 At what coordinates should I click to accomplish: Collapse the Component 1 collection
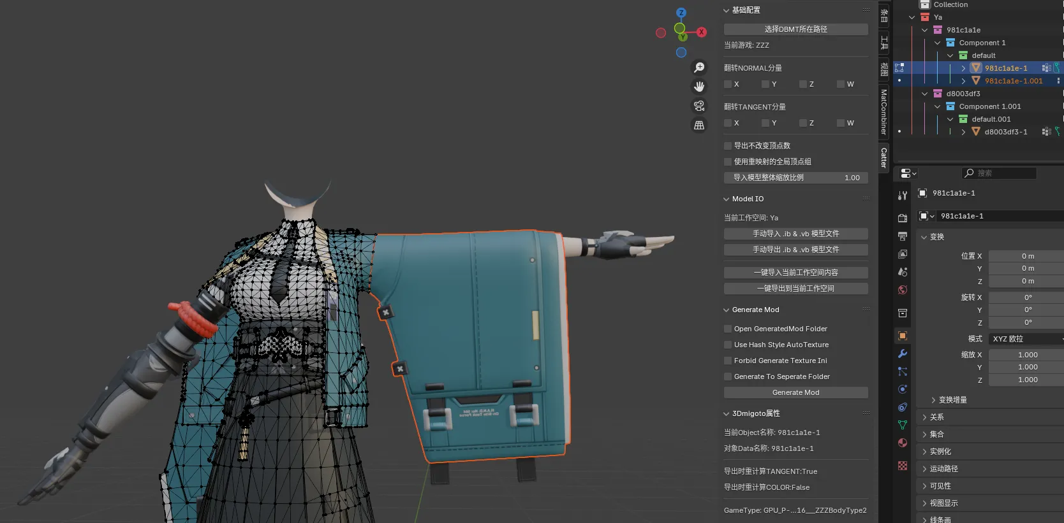(x=938, y=43)
